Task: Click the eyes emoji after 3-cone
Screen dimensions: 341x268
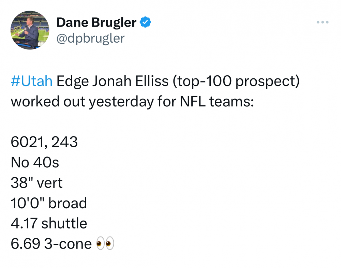Action: 105,244
